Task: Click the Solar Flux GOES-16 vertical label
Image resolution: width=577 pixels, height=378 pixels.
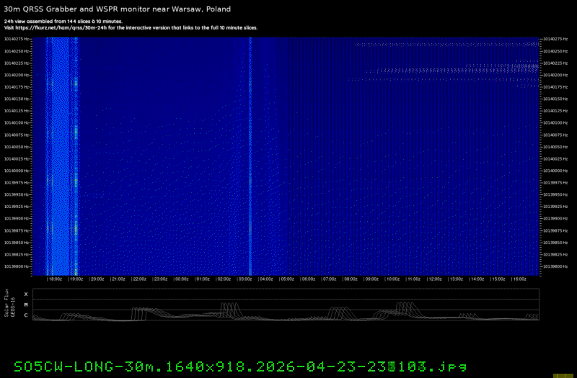Action: [x=9, y=305]
